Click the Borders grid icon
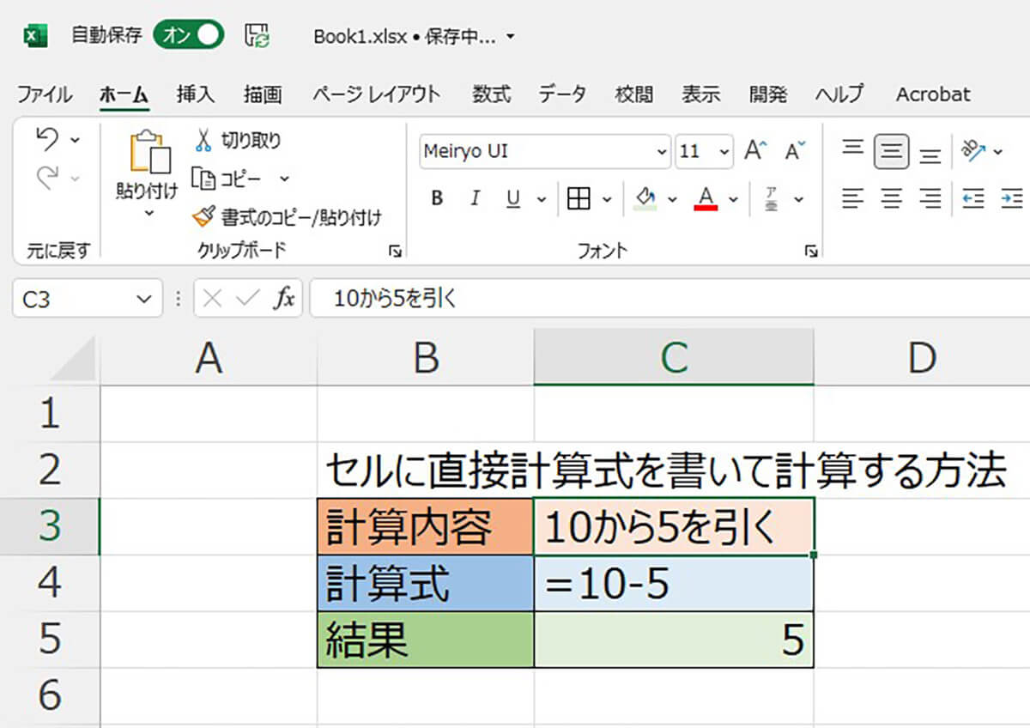This screenshot has height=728, width=1030. coord(579,199)
